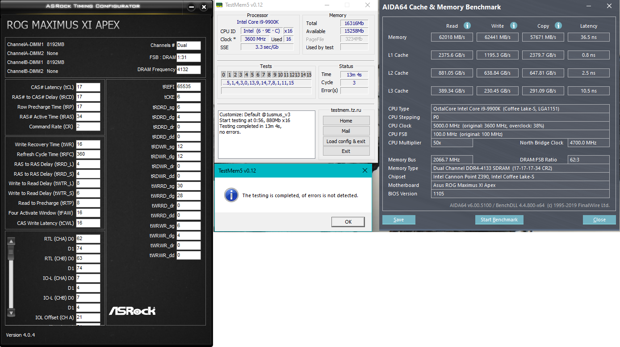Click the tWRRD_sg field
The width and height of the screenshot is (620, 347).
click(189, 186)
